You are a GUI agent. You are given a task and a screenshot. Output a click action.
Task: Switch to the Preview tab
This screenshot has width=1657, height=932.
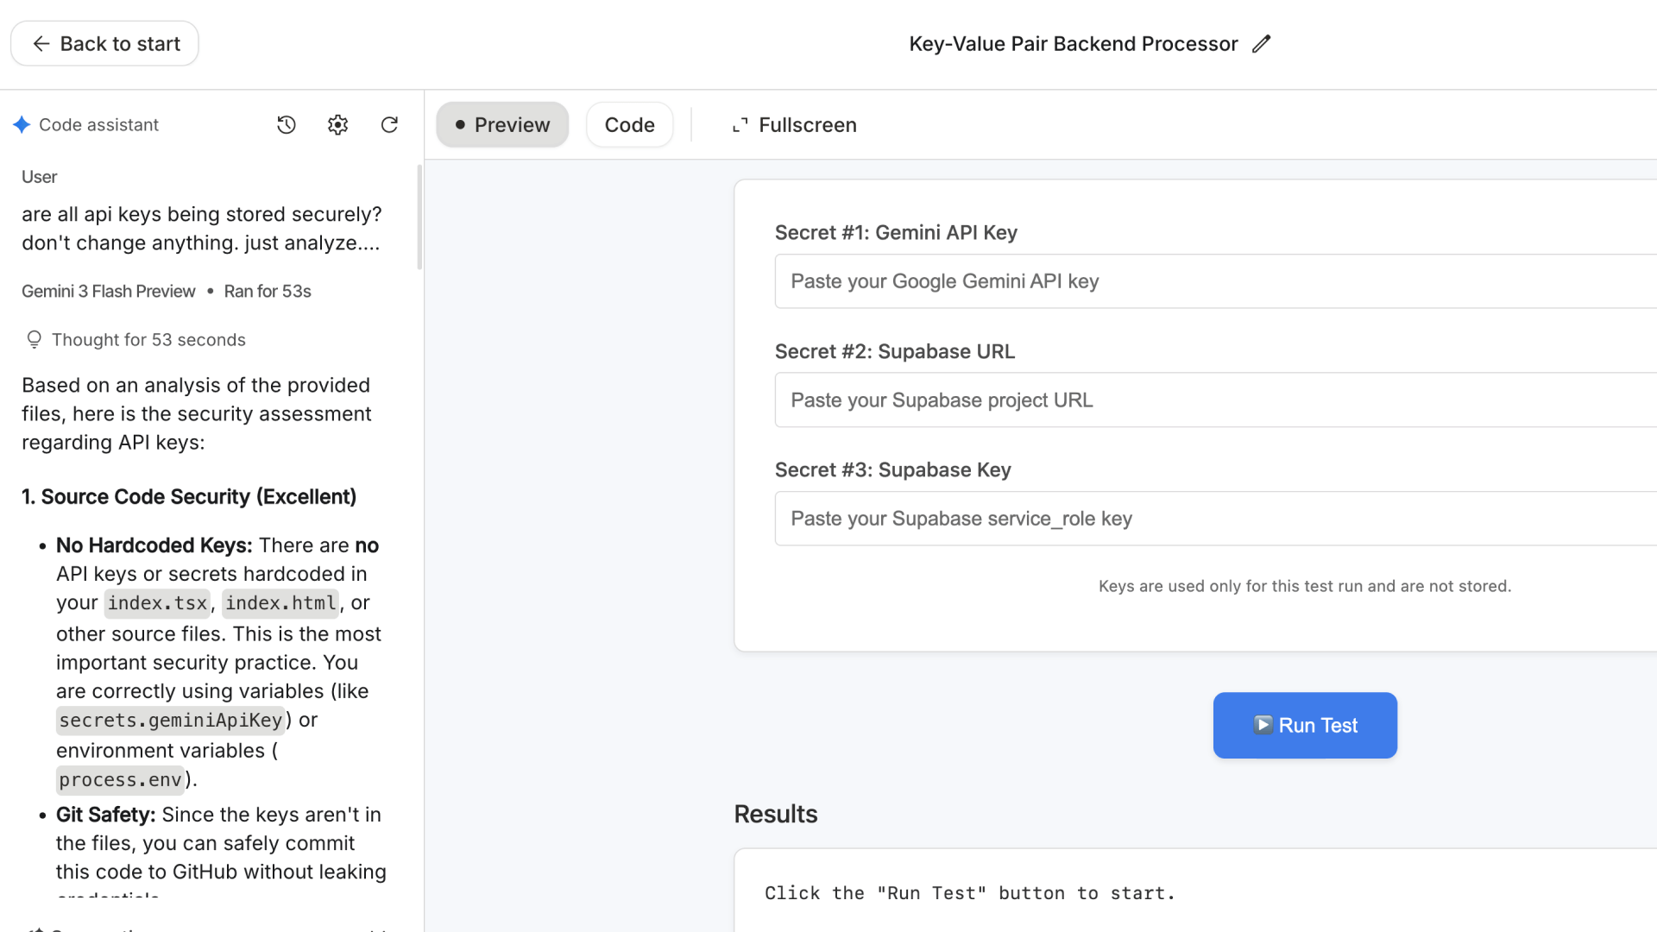pyautogui.click(x=502, y=125)
